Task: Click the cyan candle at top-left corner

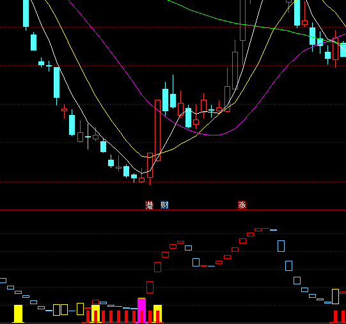Action: [x=26, y=13]
